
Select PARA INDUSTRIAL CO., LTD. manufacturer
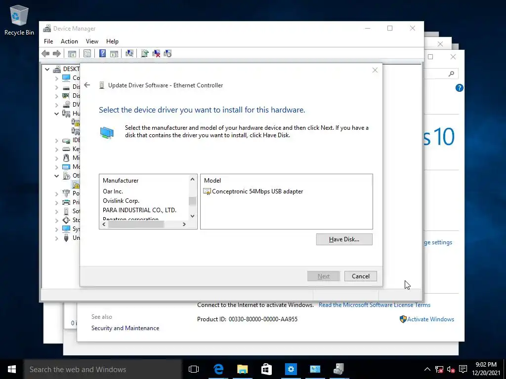(x=139, y=210)
